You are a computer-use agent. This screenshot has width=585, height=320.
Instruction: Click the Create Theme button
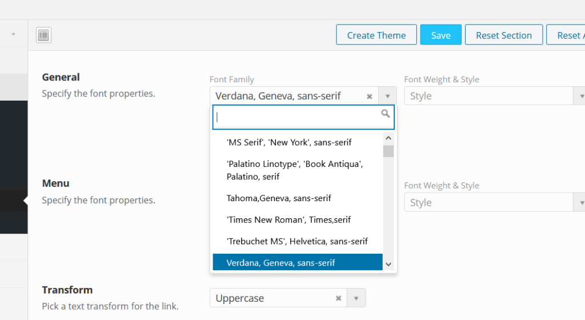click(x=376, y=35)
